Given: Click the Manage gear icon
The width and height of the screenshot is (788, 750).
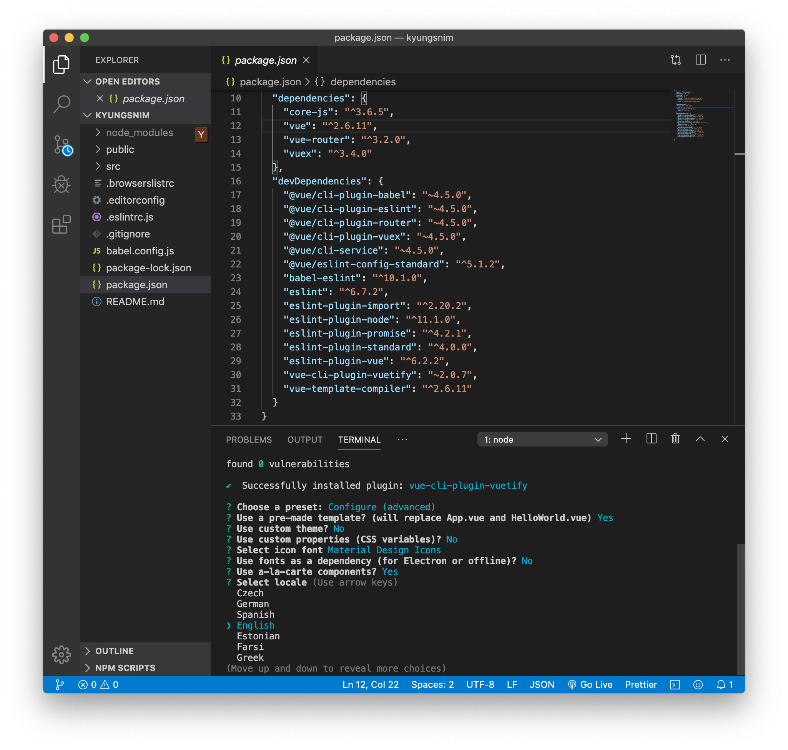Looking at the screenshot, I should point(62,654).
